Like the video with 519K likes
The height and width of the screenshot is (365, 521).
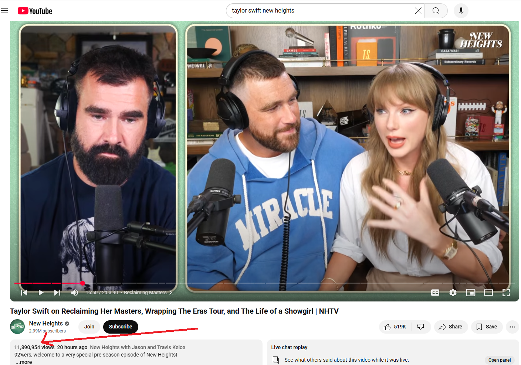[395, 327]
